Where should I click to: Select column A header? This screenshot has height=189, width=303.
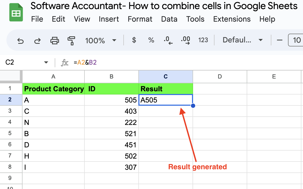53,77
